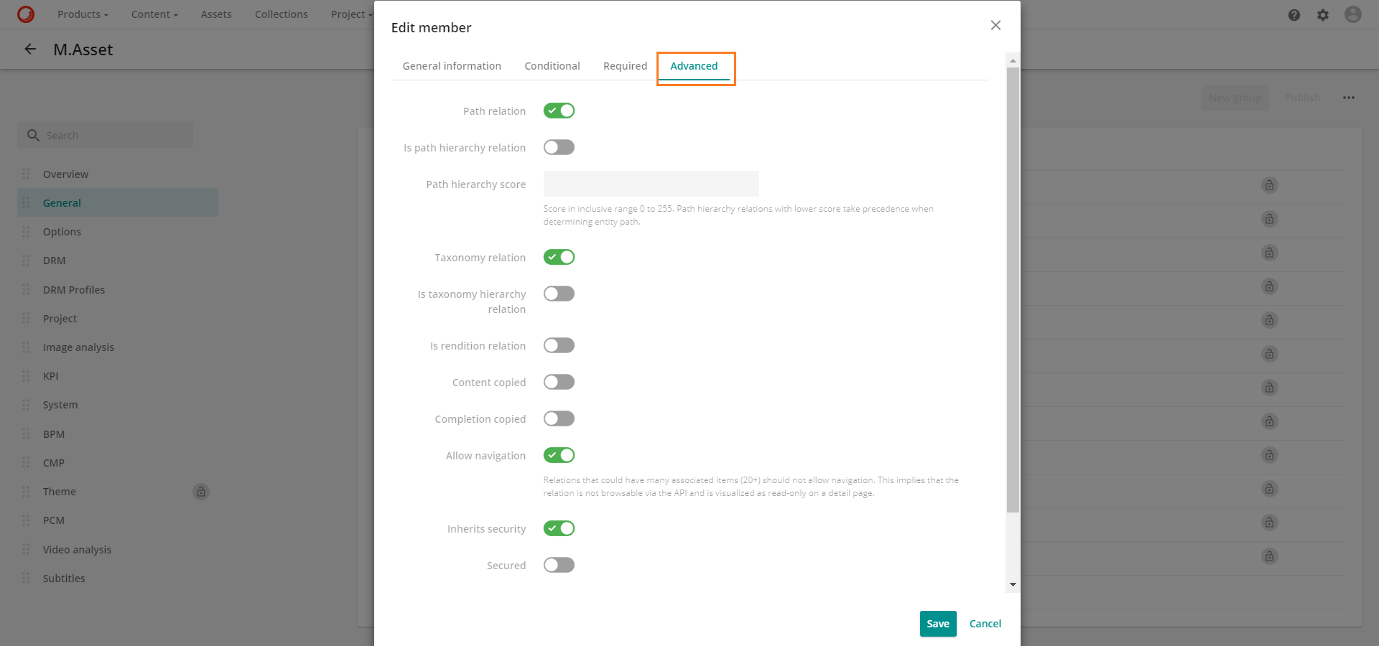Enable the Is rendition relation toggle
The width and height of the screenshot is (1379, 646).
click(x=559, y=345)
